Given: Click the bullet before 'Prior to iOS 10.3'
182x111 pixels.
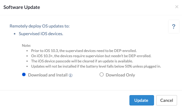Looking at the screenshot, I should click(x=27, y=51).
